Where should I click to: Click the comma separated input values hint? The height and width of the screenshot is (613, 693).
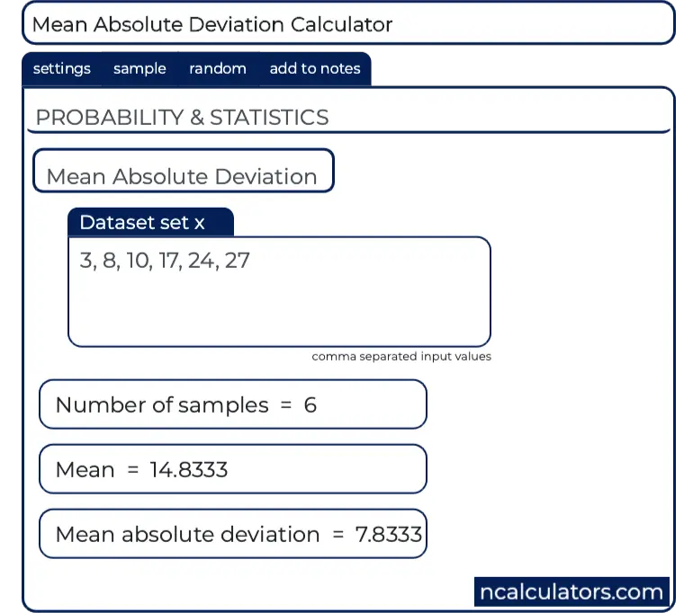tap(401, 357)
